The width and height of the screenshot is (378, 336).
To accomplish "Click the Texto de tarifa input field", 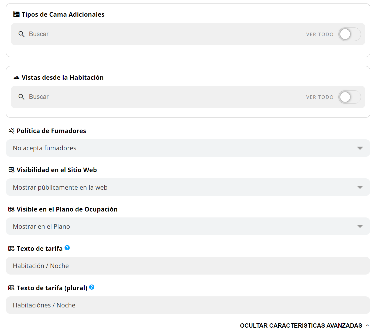I will click(x=188, y=266).
